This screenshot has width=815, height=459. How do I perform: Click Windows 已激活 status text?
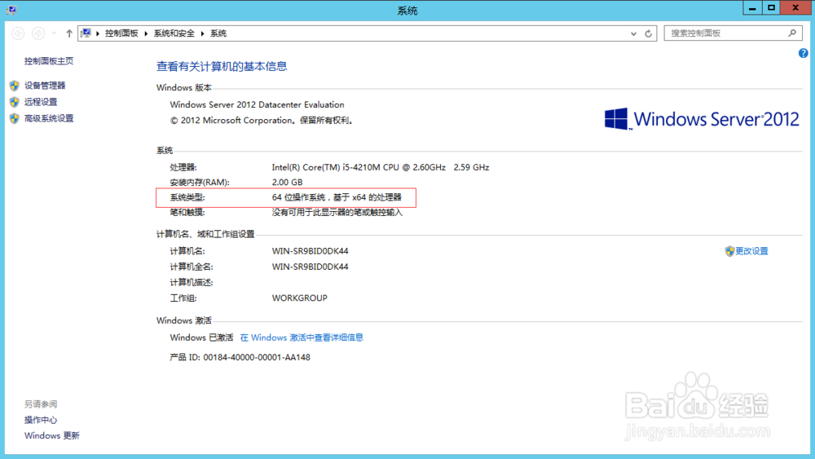click(x=201, y=338)
